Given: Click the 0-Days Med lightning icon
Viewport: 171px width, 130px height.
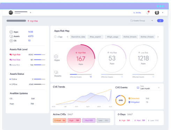Looking at the screenshot, I should pyautogui.click(x=135, y=120).
